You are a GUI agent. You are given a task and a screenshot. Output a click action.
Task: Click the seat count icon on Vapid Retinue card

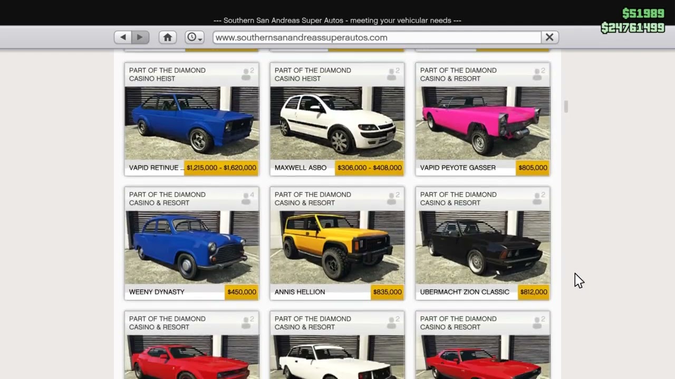[247, 74]
